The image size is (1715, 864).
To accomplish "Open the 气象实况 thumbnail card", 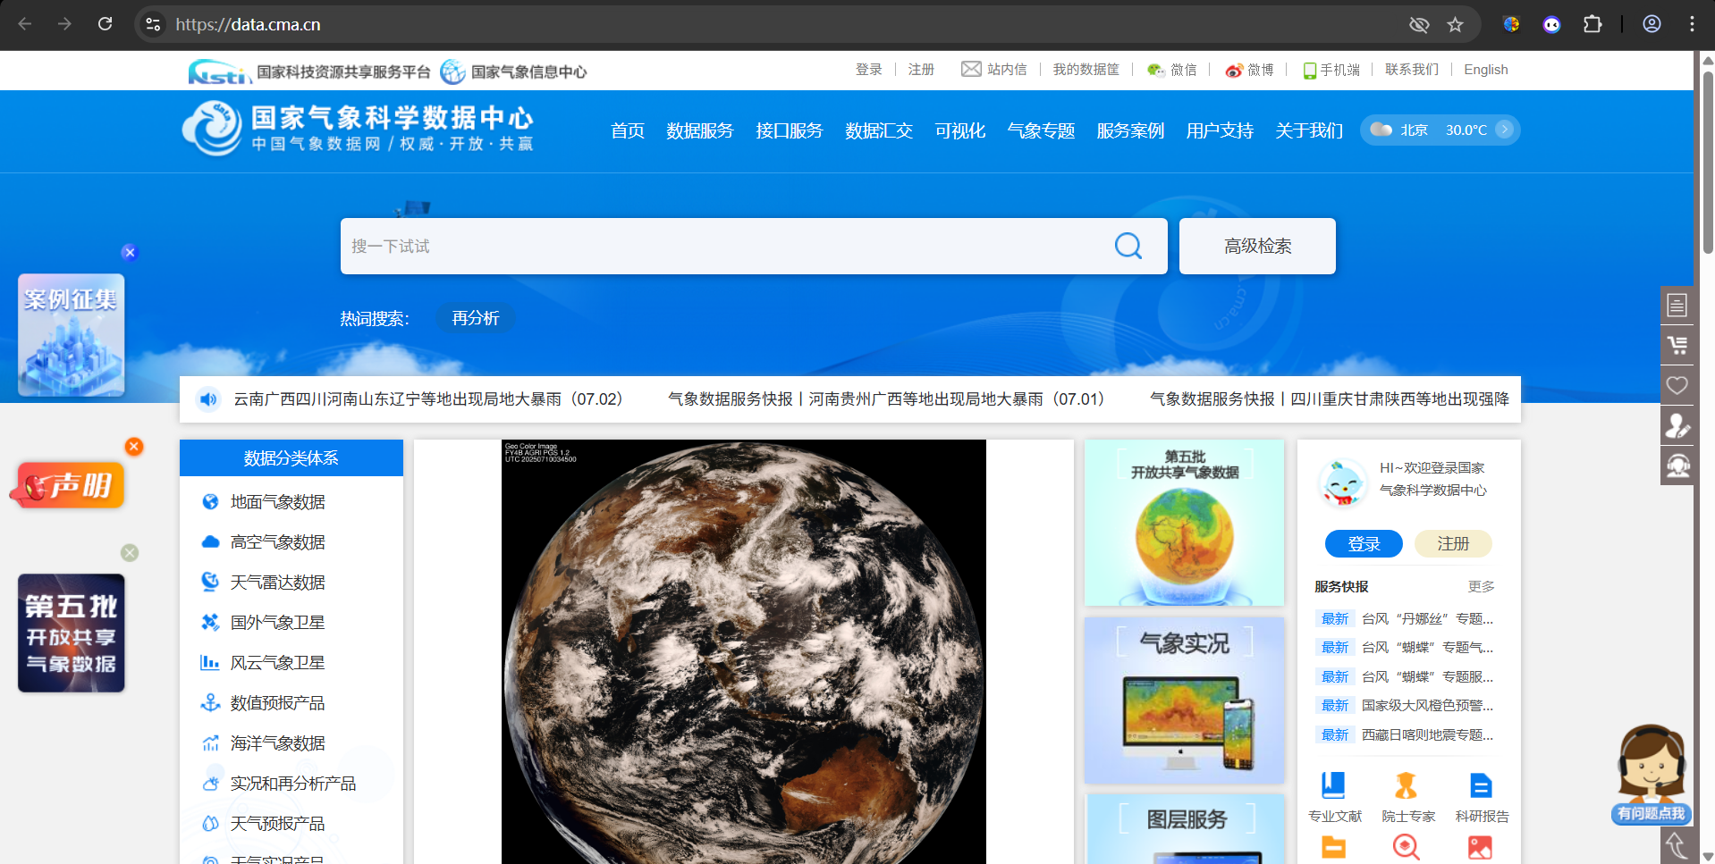I will [x=1184, y=700].
